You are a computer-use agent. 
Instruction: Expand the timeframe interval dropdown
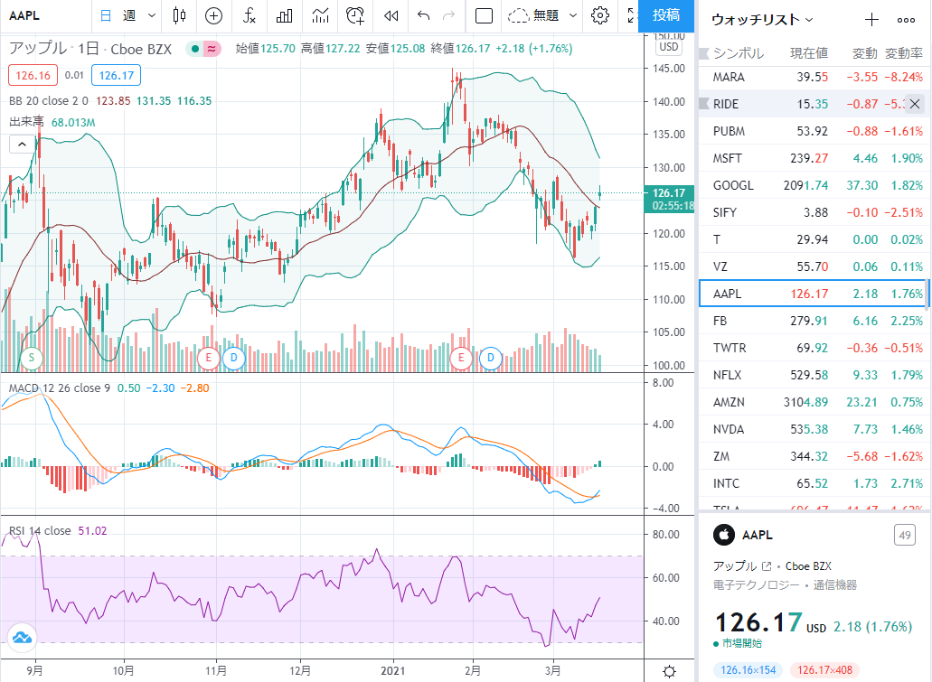(152, 15)
